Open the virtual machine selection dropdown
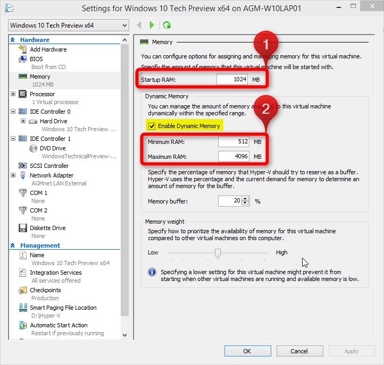This screenshot has width=384, height=365. click(x=69, y=26)
